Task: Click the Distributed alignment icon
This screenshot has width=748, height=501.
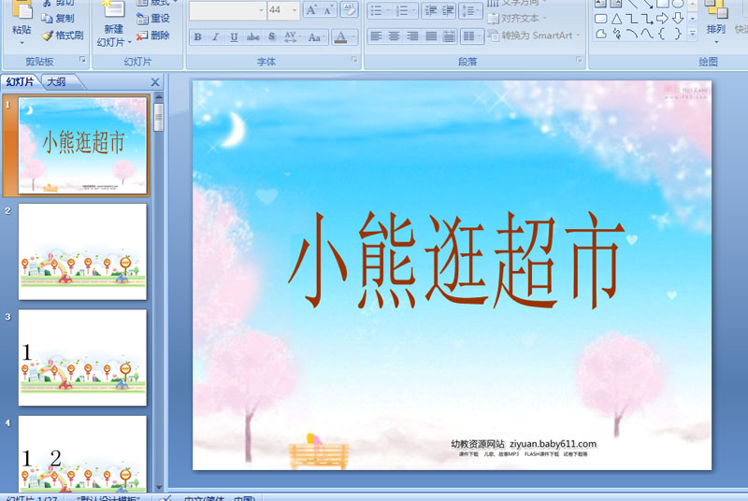Action: point(449,36)
